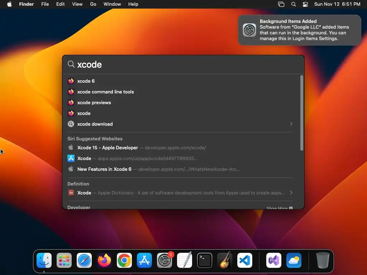Click the "Definition" section heading

pyautogui.click(x=78, y=184)
